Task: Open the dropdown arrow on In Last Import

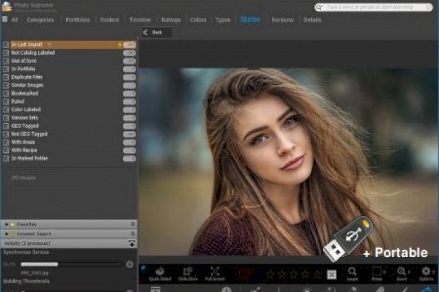Action: click(x=49, y=45)
